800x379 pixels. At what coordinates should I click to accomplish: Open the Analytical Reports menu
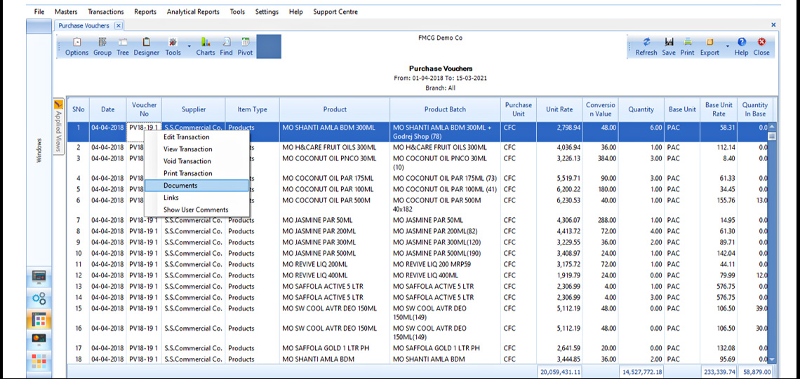192,12
